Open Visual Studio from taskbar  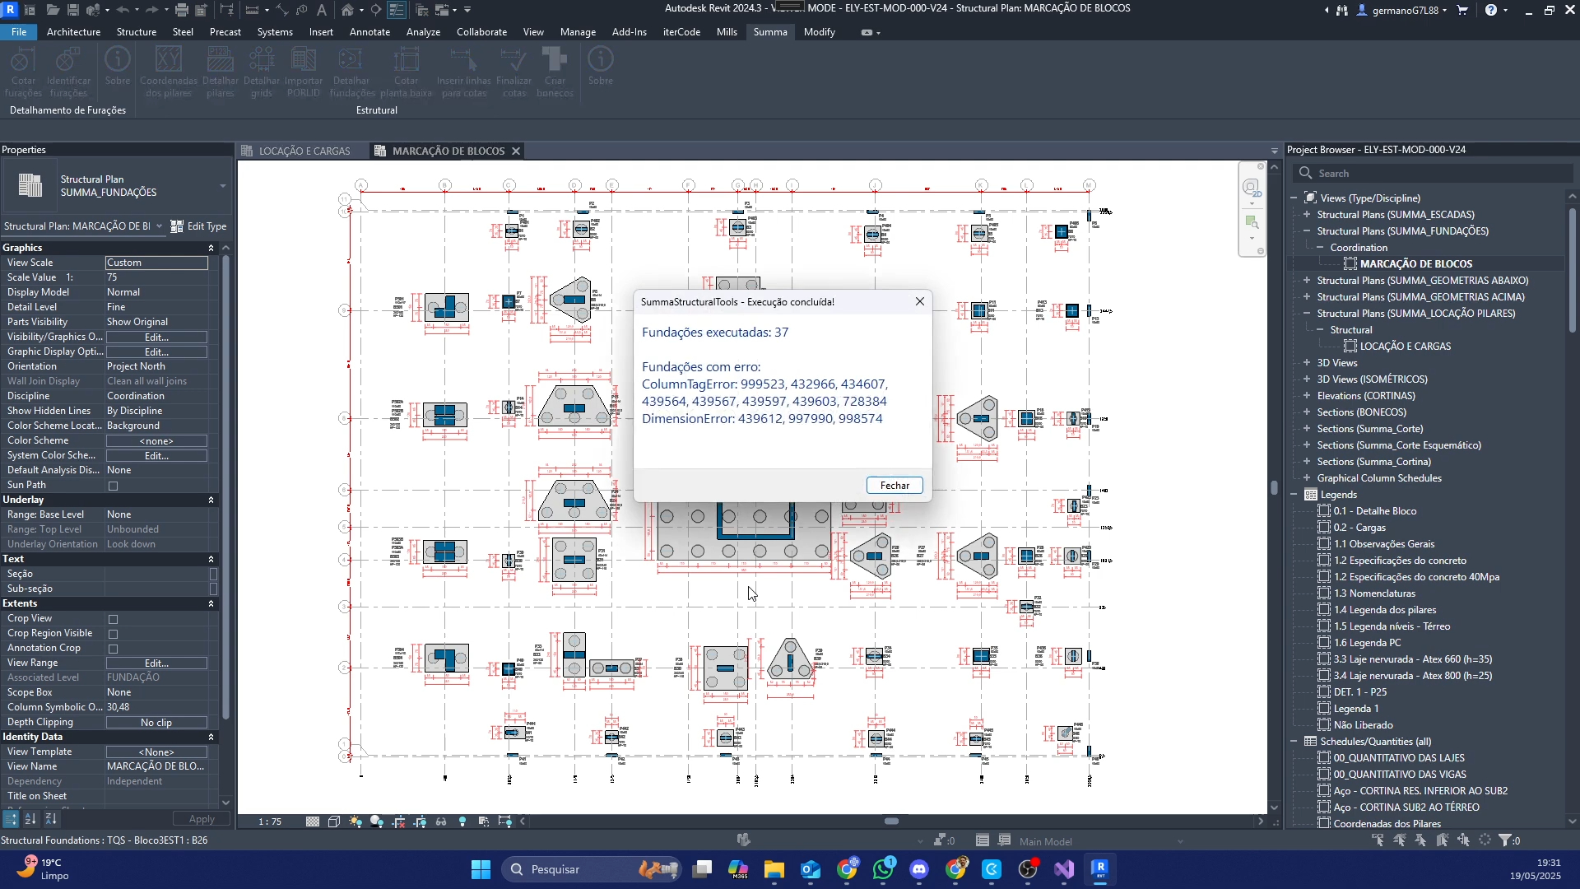click(1064, 869)
